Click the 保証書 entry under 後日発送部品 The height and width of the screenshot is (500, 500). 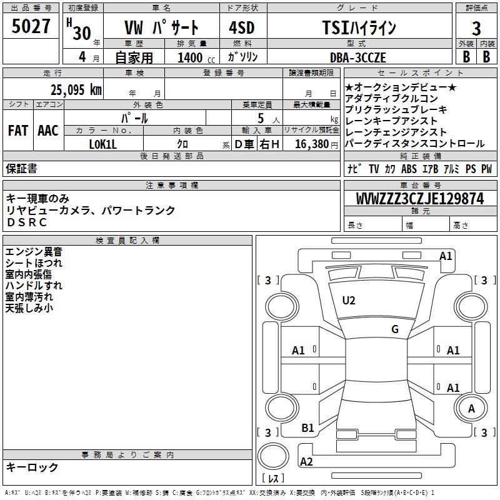click(21, 168)
